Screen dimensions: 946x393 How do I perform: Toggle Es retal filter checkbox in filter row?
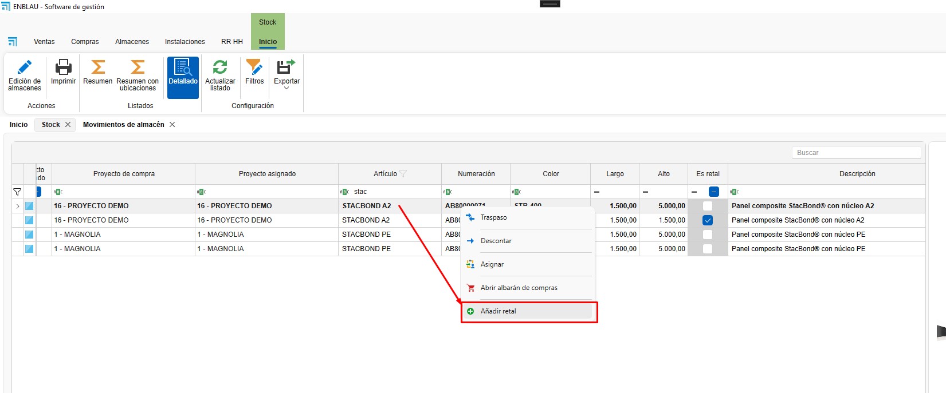tap(714, 192)
